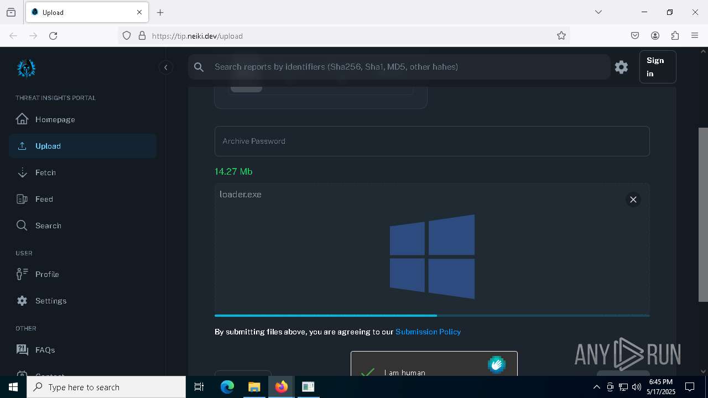The width and height of the screenshot is (708, 398).
Task: Show hidden tray icons chevron
Action: click(x=596, y=387)
